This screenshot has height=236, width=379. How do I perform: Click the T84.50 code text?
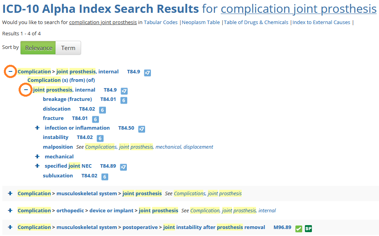(126, 128)
